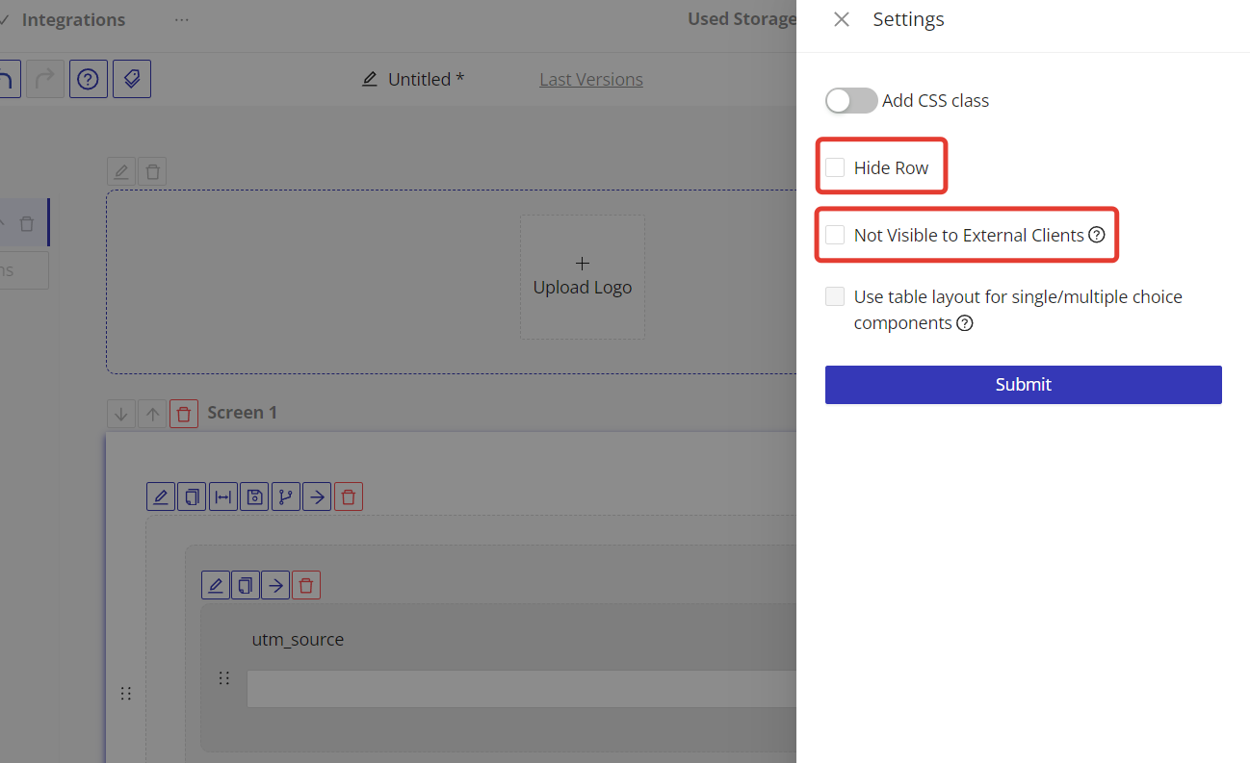
Task: Open the Last Versions link
Action: [x=590, y=80]
